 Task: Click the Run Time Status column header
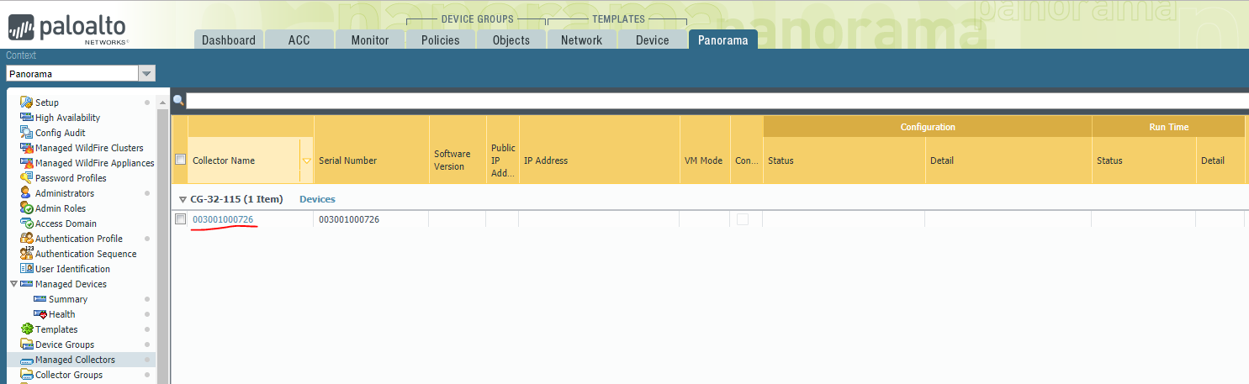(1144, 160)
